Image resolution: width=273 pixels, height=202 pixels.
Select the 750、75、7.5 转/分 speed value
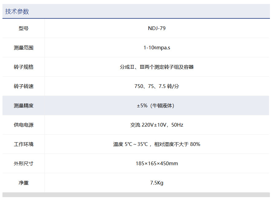(x=157, y=86)
